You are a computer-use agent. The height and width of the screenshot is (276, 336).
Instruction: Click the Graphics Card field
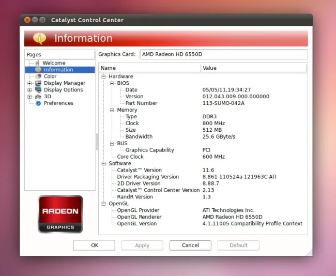[224, 54]
